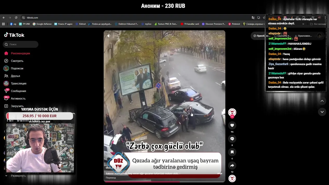Open the Findoc.az bookmark

click(100, 24)
